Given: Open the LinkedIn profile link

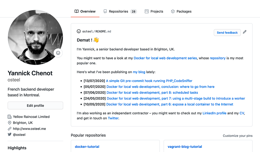Looking at the screenshot, I should point(214,113).
